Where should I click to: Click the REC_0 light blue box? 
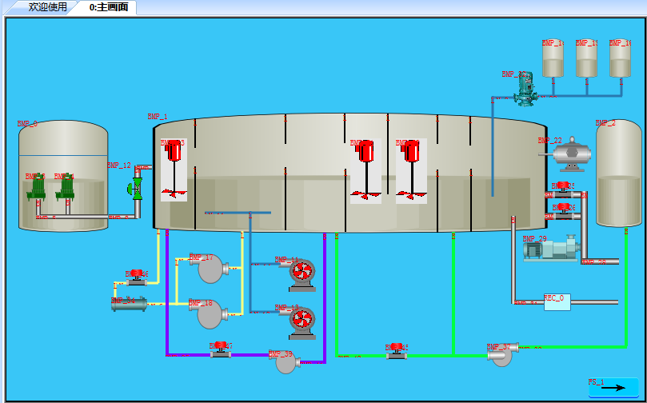coord(557,302)
